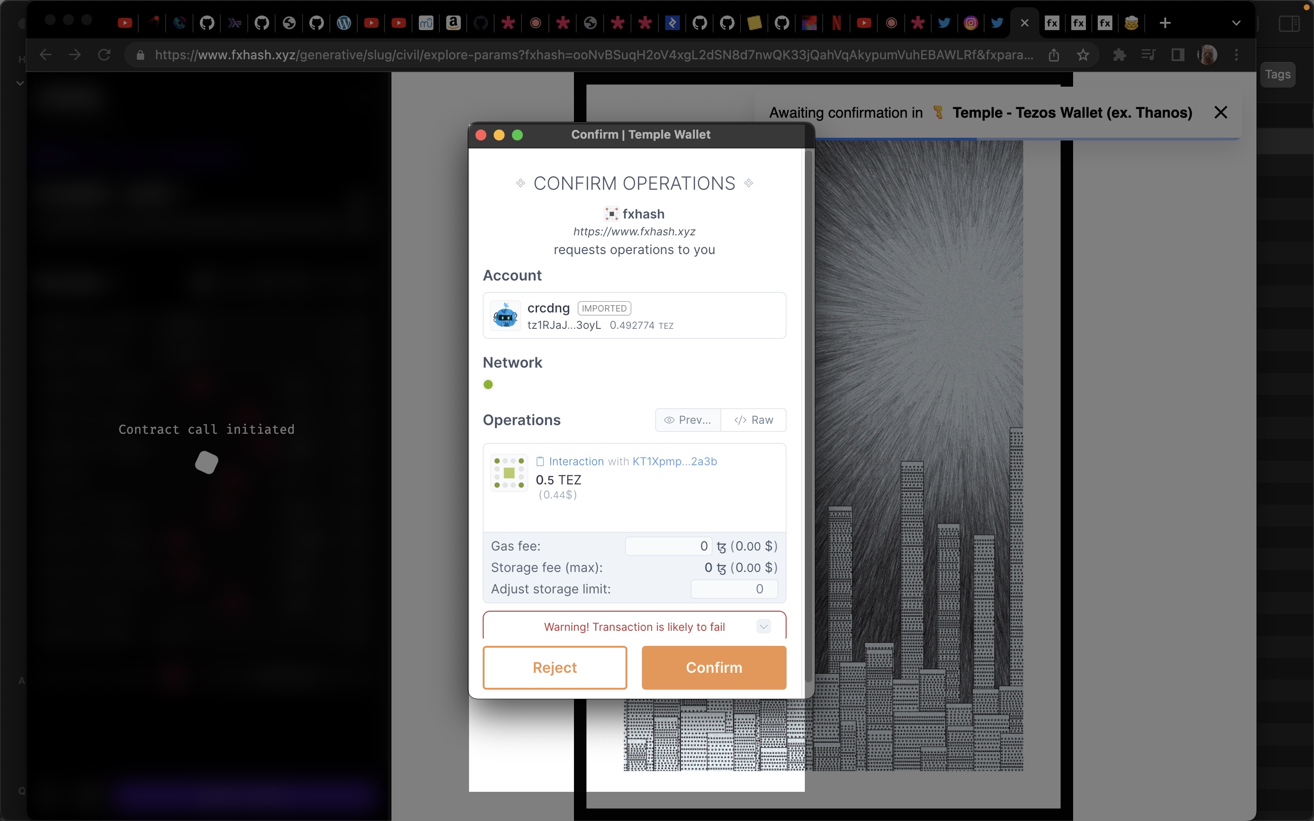Open a new browser tab
Screen dimensions: 1314x821
pos(1165,23)
